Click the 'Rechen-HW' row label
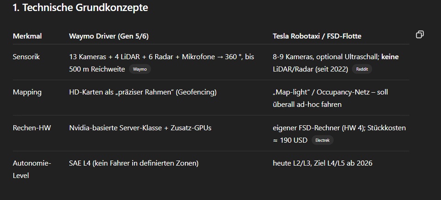 pos(32,128)
